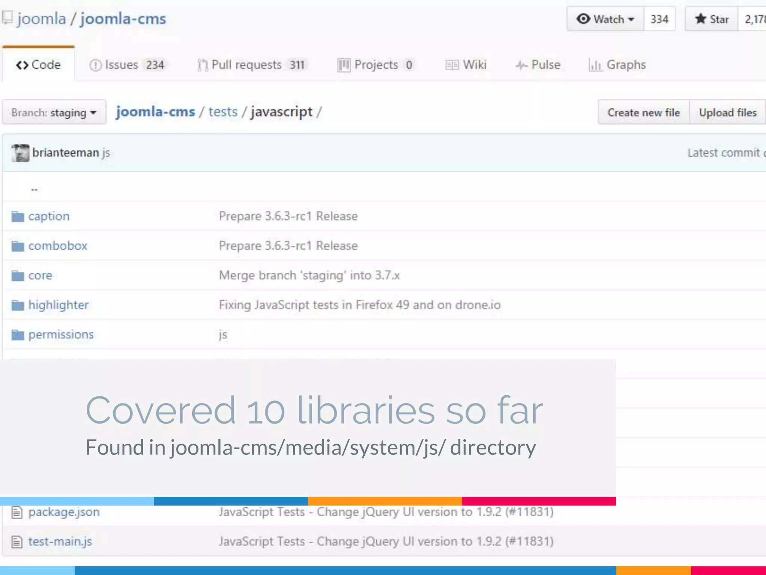This screenshot has width=766, height=575.
Task: Open the highlighter folder
Action: 59,305
